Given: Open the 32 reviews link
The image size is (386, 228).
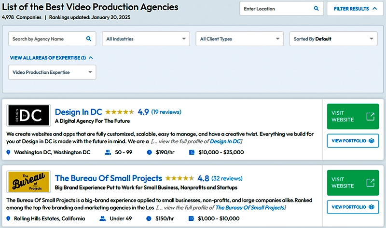Looking at the screenshot, I should (x=227, y=178).
